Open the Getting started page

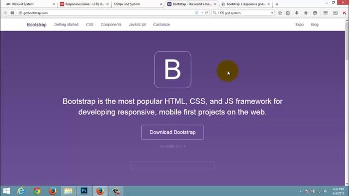coord(67,24)
